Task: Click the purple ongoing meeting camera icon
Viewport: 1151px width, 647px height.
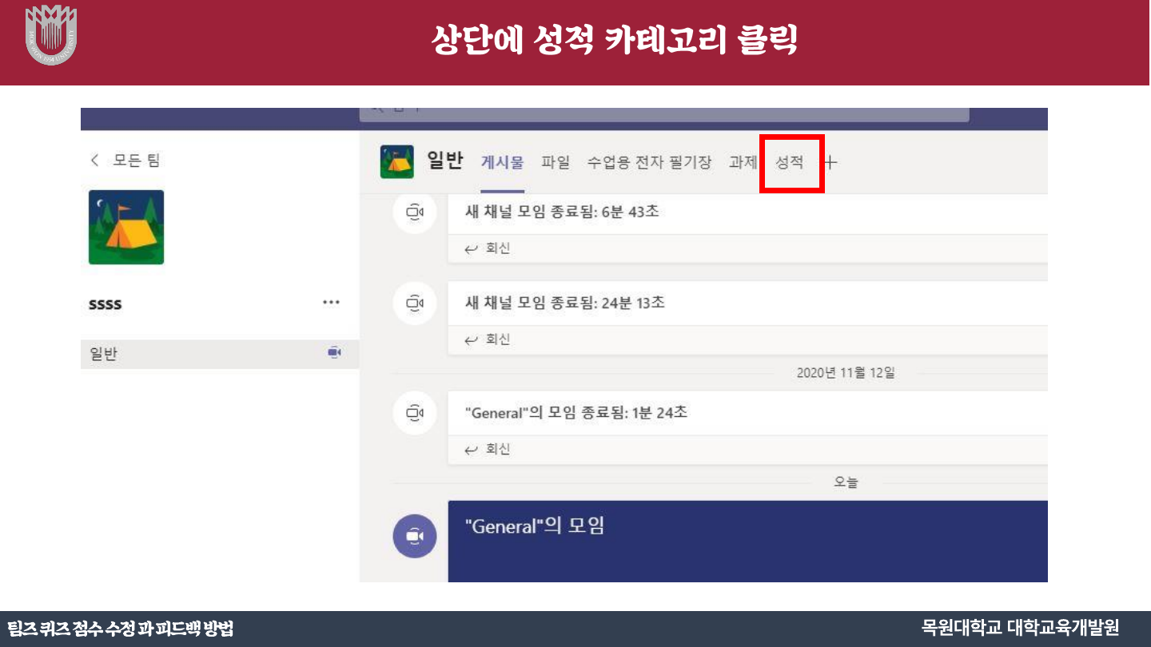Action: click(414, 536)
